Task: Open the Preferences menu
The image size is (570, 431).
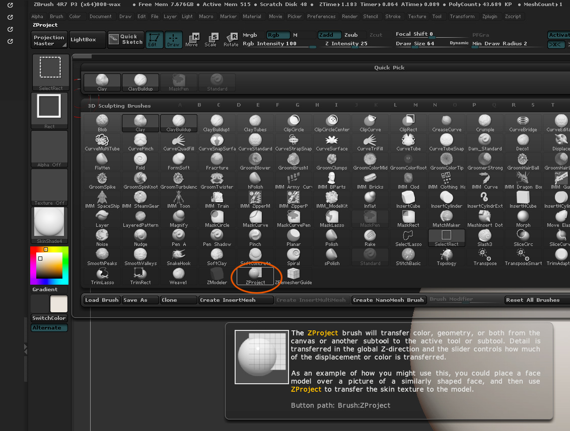Action: [321, 16]
